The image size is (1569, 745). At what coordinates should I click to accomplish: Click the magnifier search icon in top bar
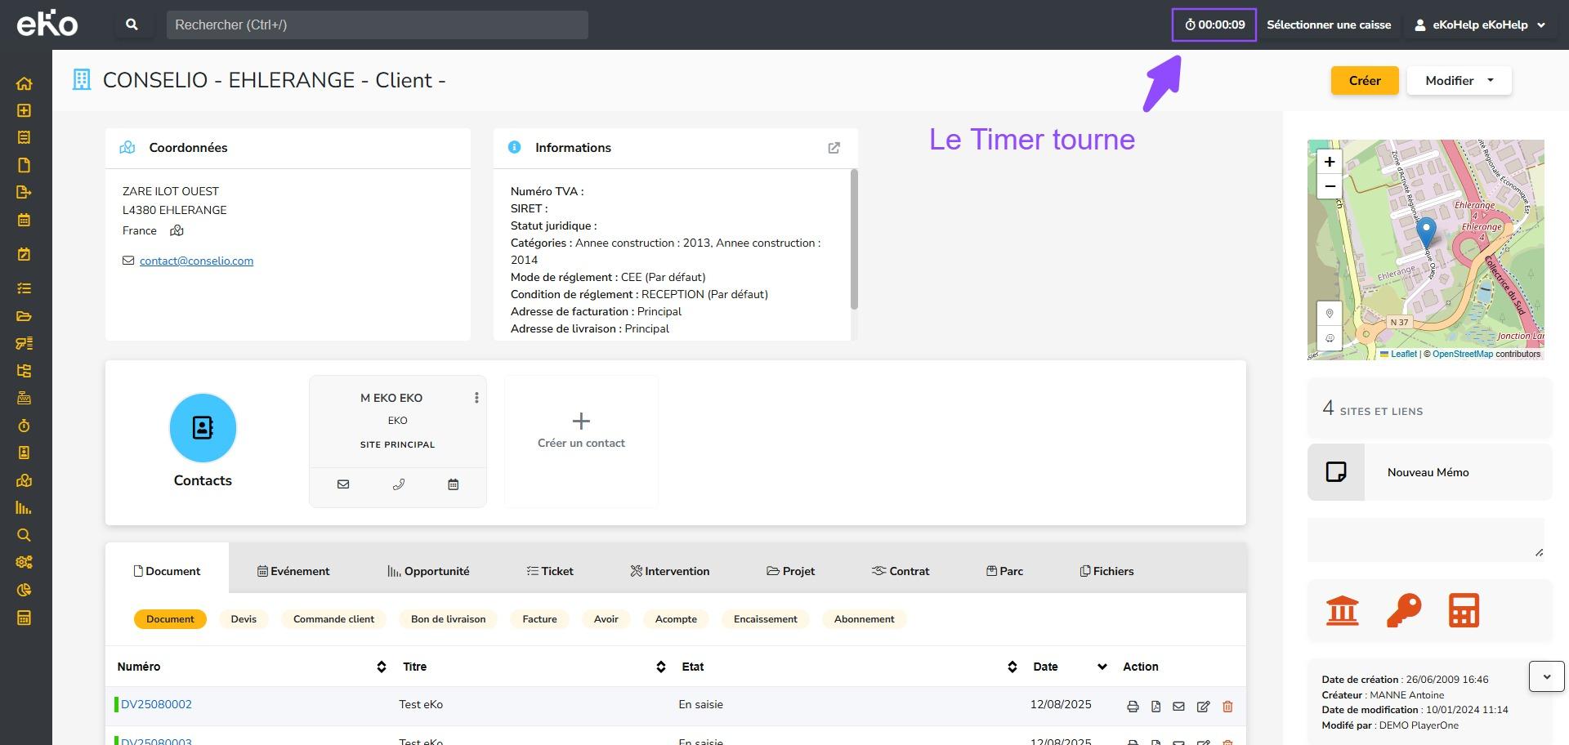tap(132, 25)
